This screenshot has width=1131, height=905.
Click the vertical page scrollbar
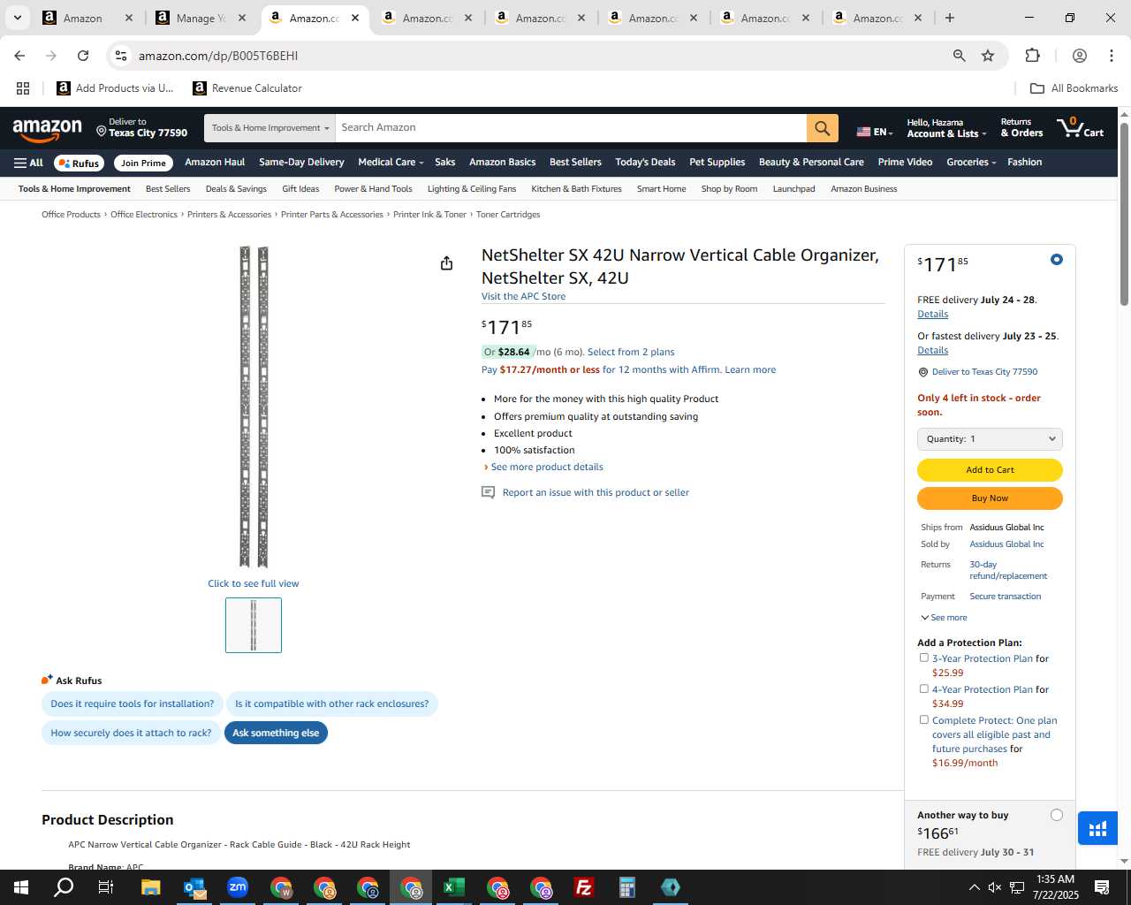(x=1124, y=215)
